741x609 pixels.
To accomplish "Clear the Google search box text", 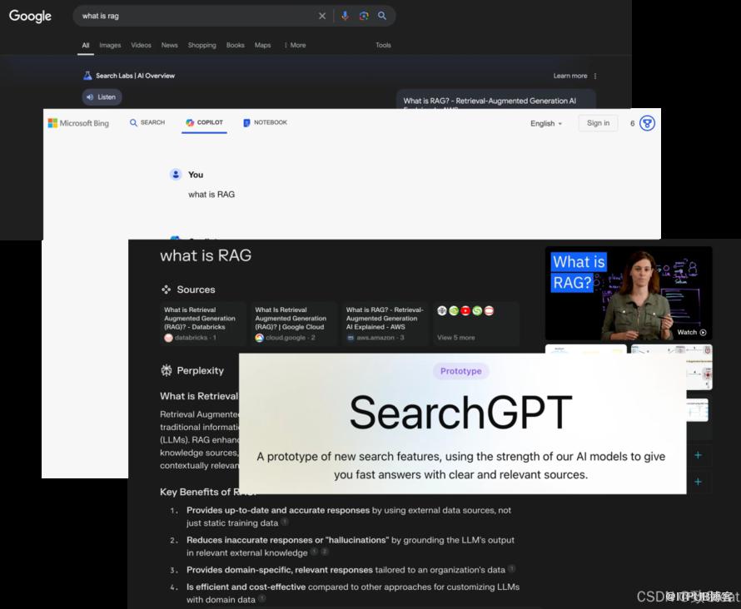I will [x=322, y=16].
